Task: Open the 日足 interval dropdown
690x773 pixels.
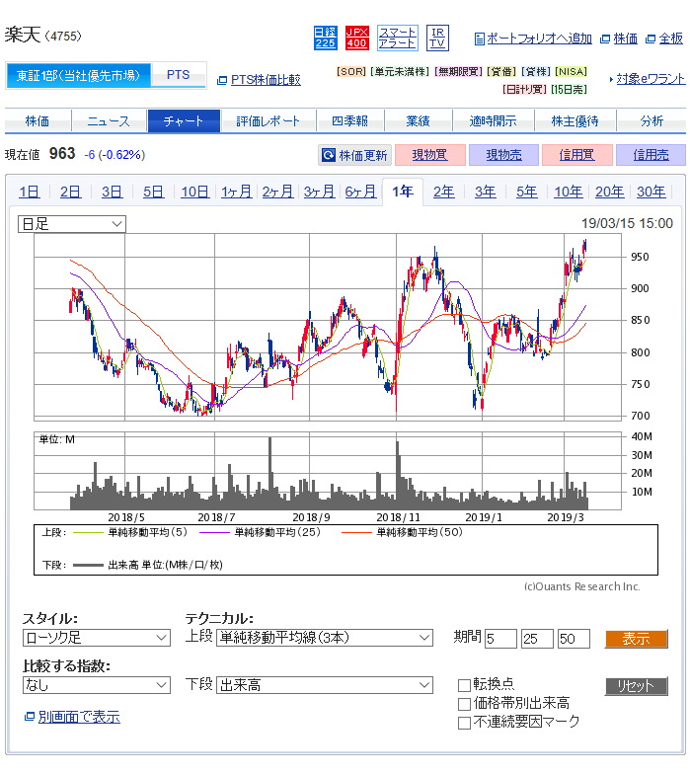Action: coord(72,224)
